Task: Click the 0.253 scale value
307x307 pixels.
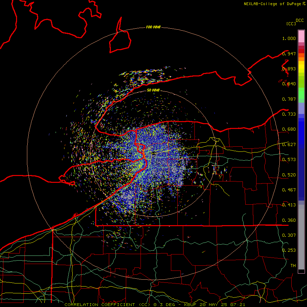Action: (289, 250)
